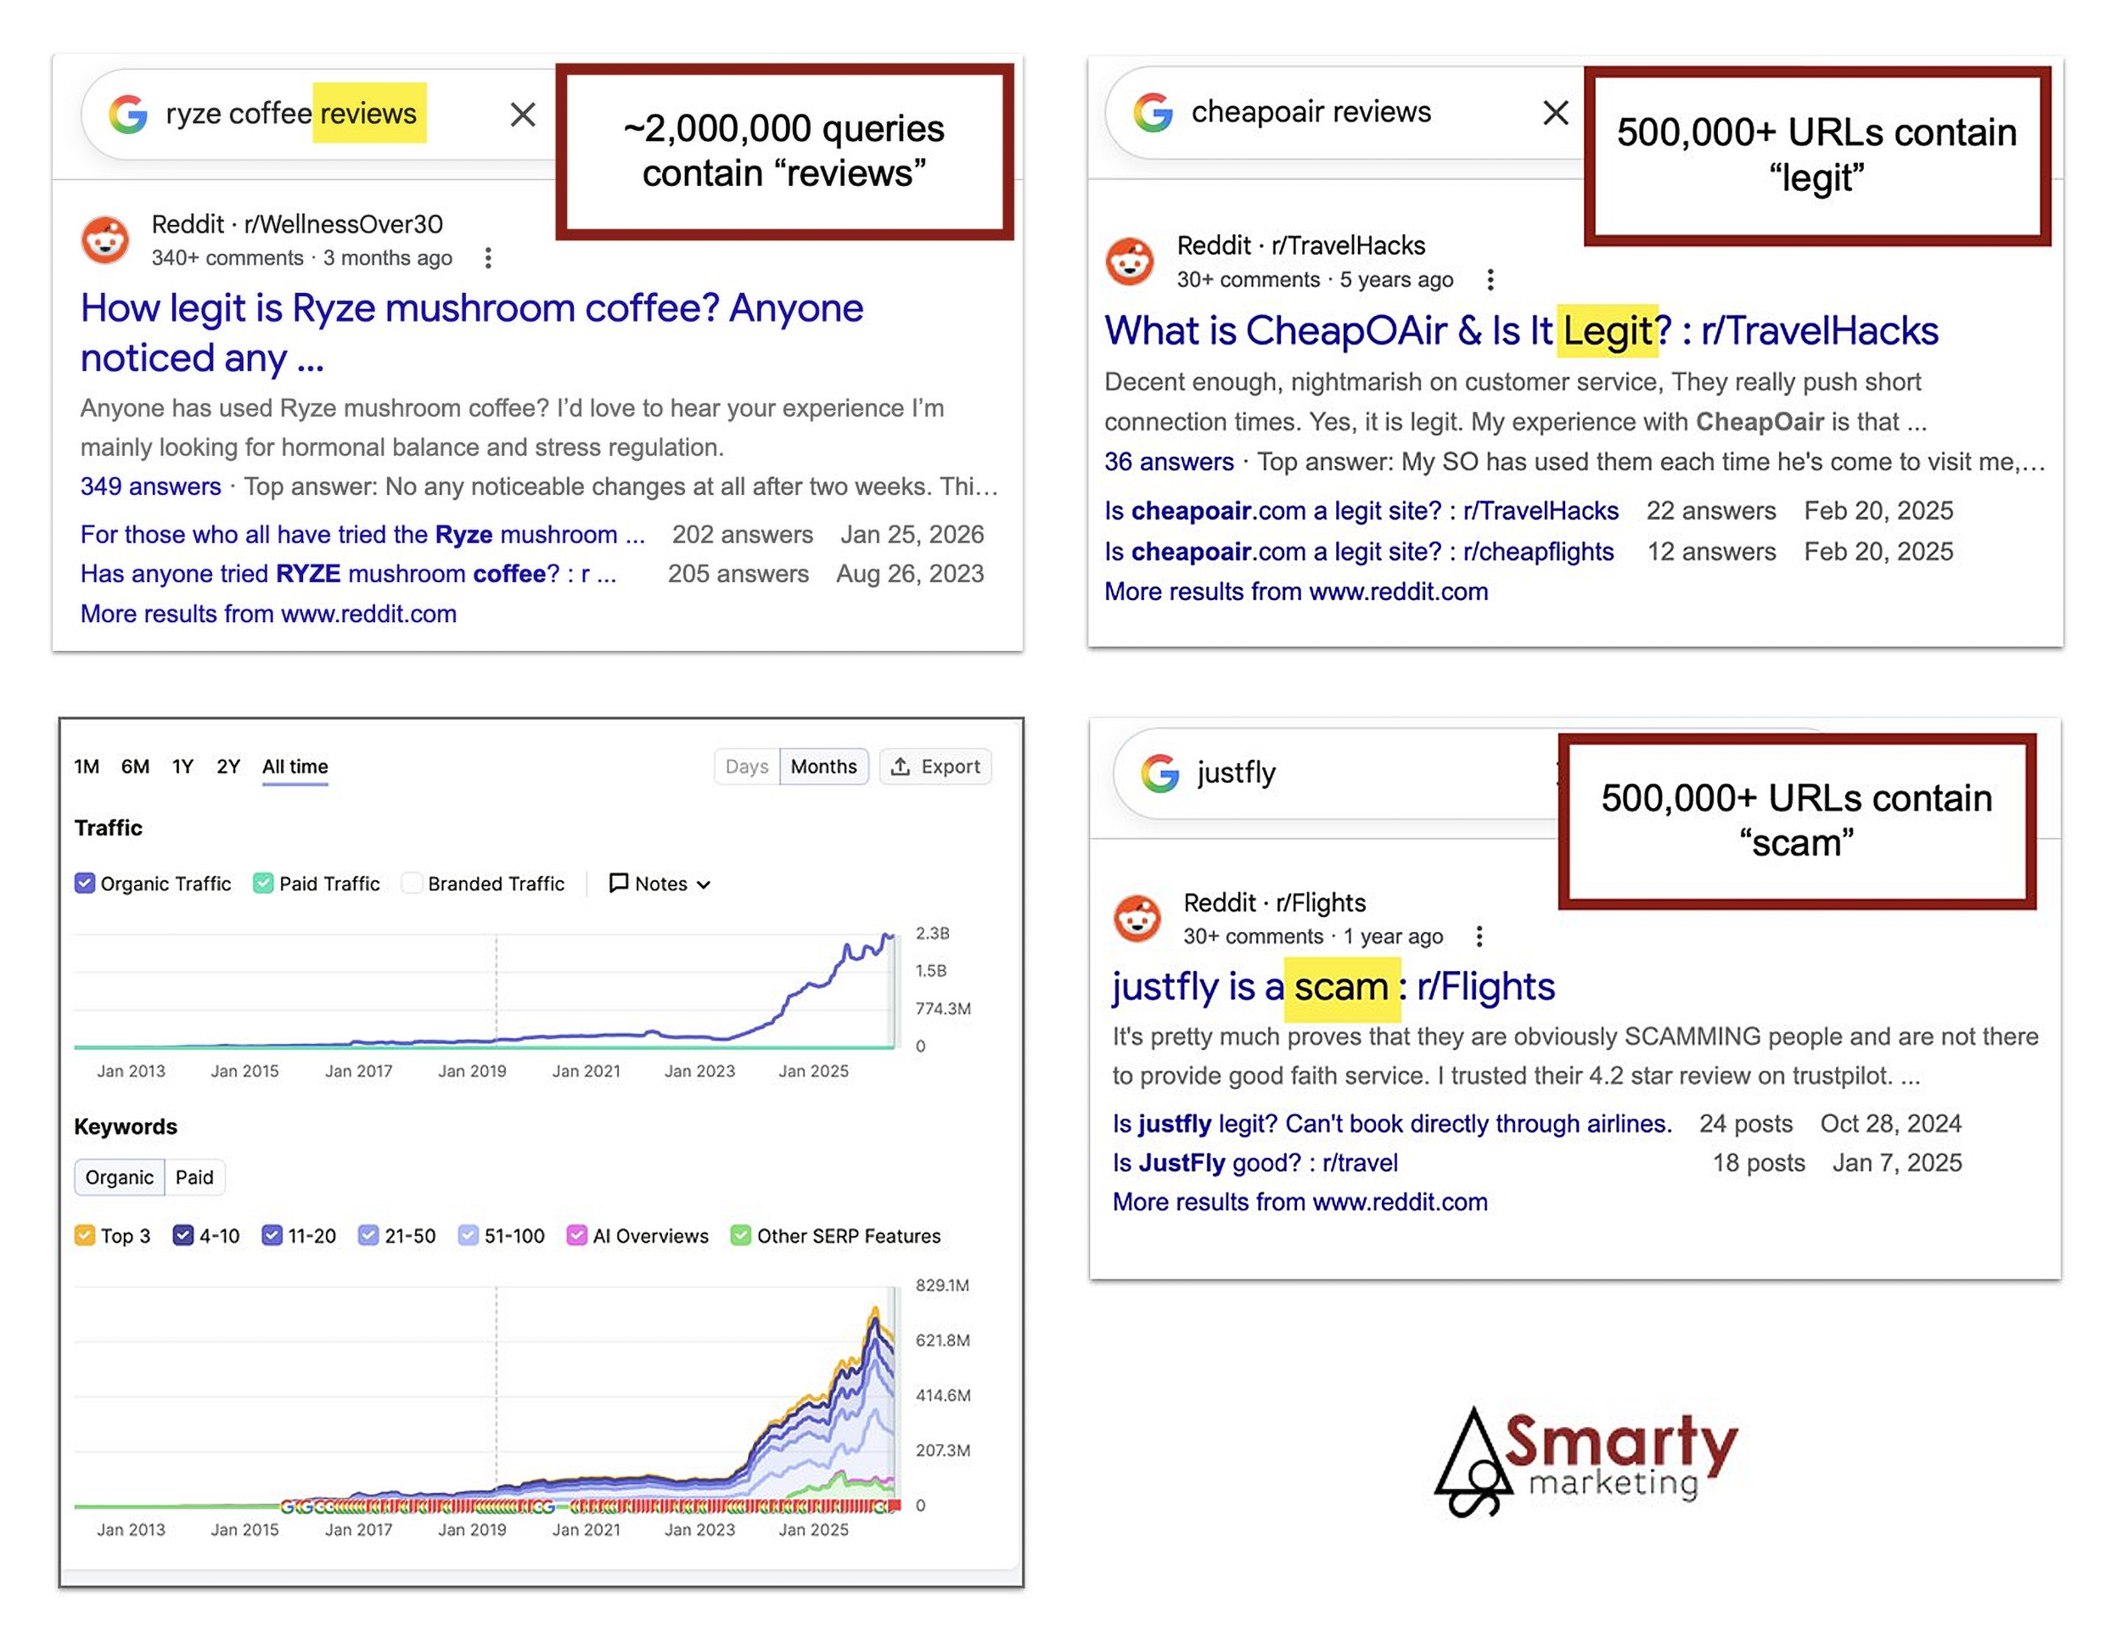The width and height of the screenshot is (2122, 1646).
Task: Clear the cheapoair reviews search query
Action: (x=1556, y=113)
